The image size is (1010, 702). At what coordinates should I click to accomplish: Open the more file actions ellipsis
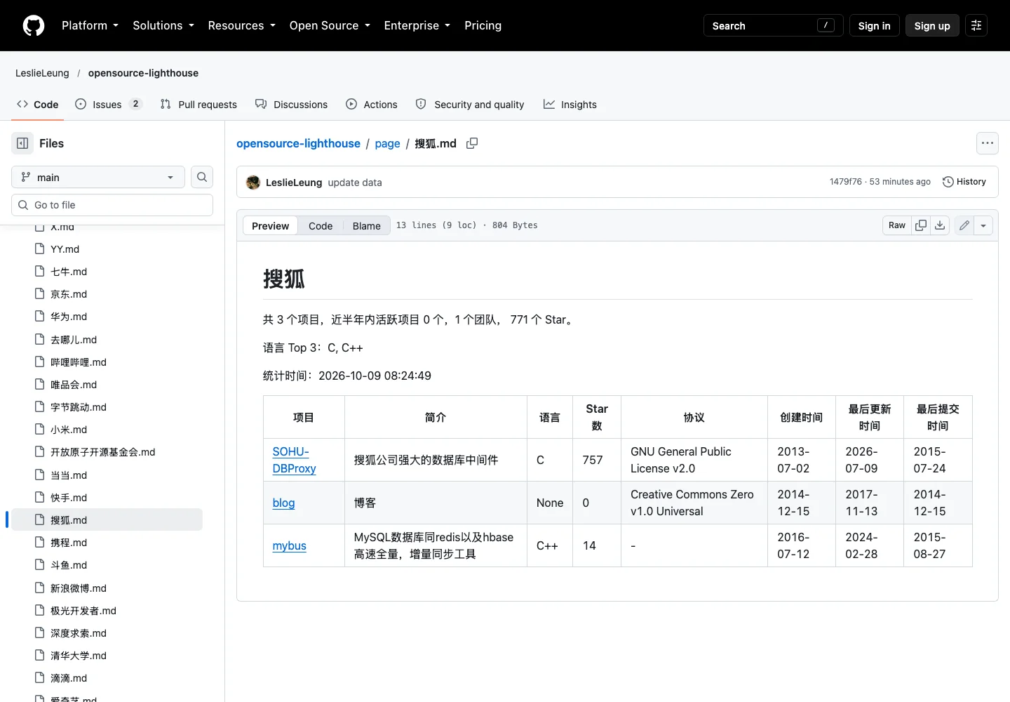[x=988, y=143]
